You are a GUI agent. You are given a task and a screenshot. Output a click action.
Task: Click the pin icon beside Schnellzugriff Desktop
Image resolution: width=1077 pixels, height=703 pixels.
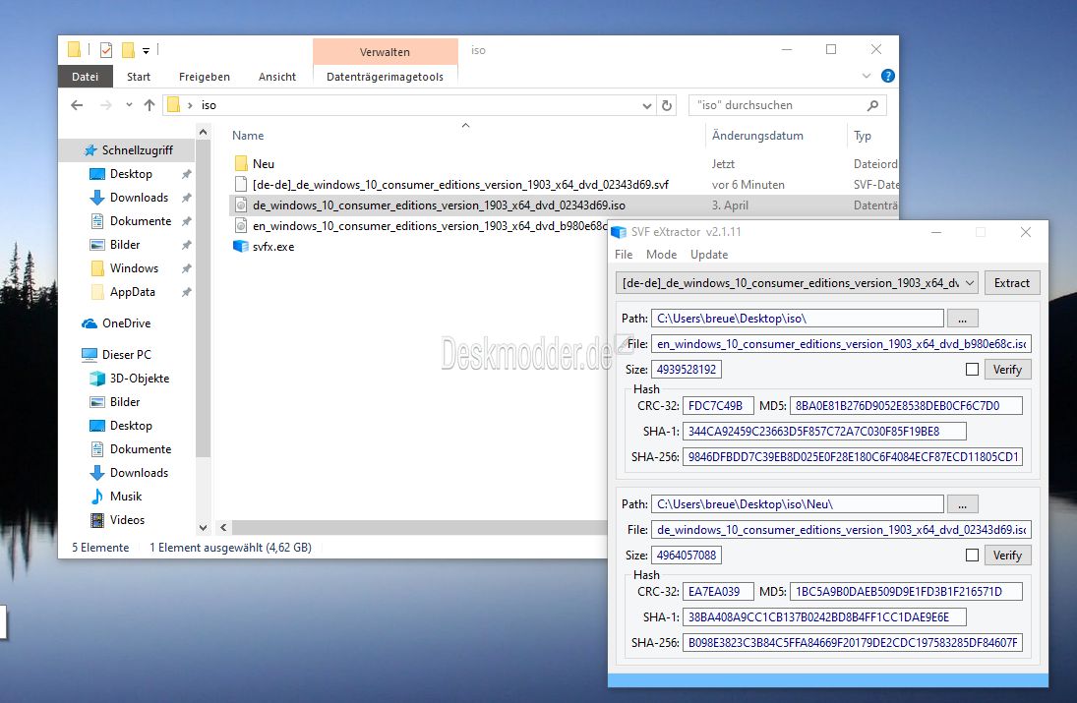[186, 174]
